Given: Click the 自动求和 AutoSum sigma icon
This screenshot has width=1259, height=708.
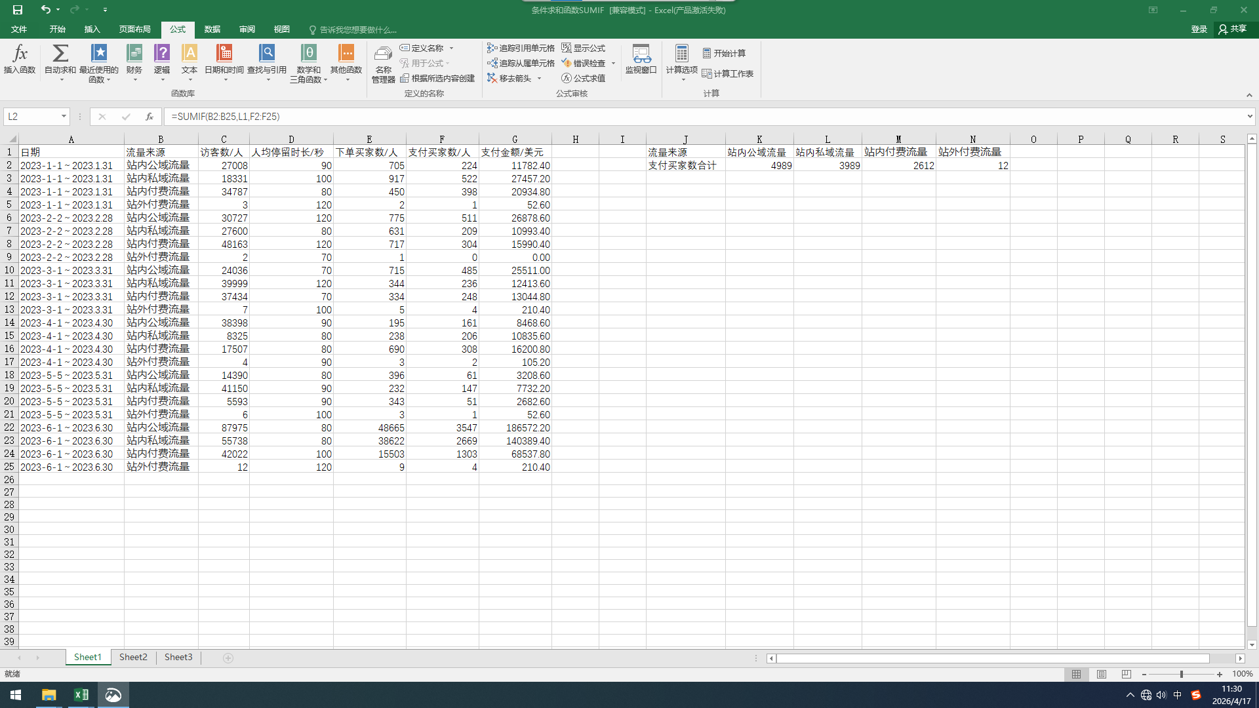Looking at the screenshot, I should (x=60, y=54).
